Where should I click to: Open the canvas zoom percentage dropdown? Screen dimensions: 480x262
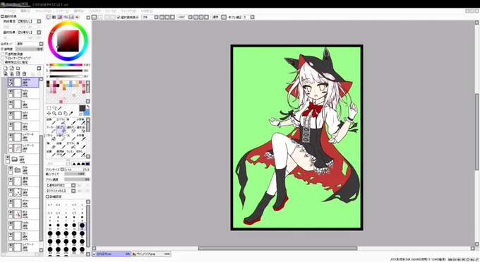pyautogui.click(x=156, y=17)
